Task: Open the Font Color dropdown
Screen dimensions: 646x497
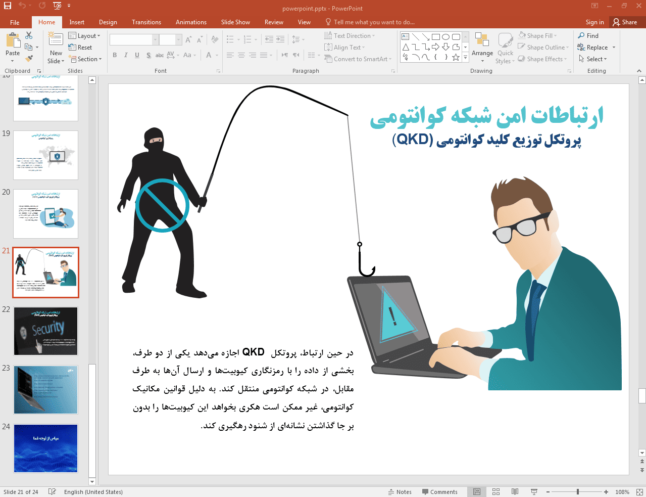Action: (217, 55)
